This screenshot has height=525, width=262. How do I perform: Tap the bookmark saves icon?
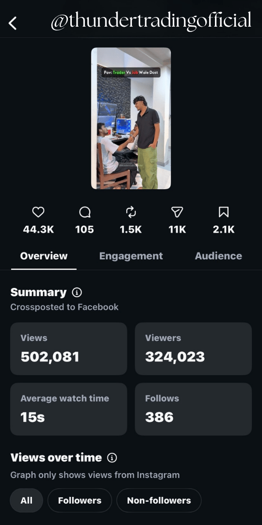coord(224,212)
